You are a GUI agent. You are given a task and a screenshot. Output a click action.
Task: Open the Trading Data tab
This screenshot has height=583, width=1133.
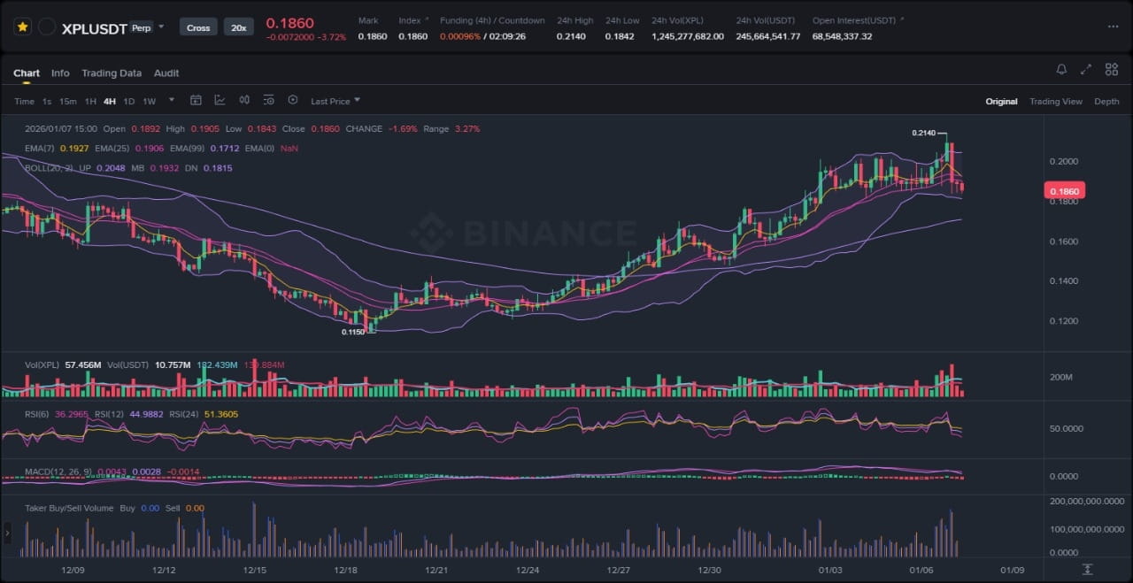pyautogui.click(x=112, y=73)
